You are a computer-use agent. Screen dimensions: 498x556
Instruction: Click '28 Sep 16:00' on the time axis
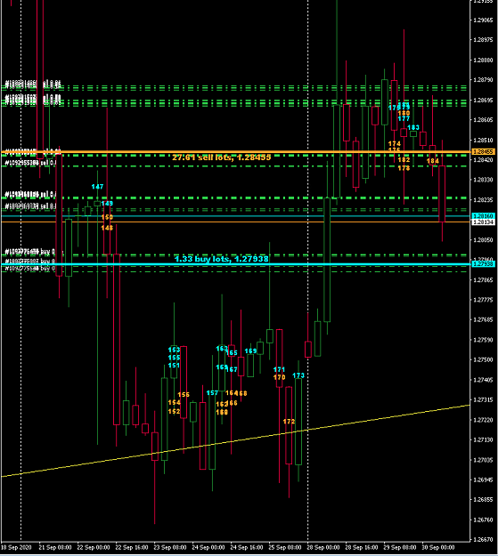[361, 547]
